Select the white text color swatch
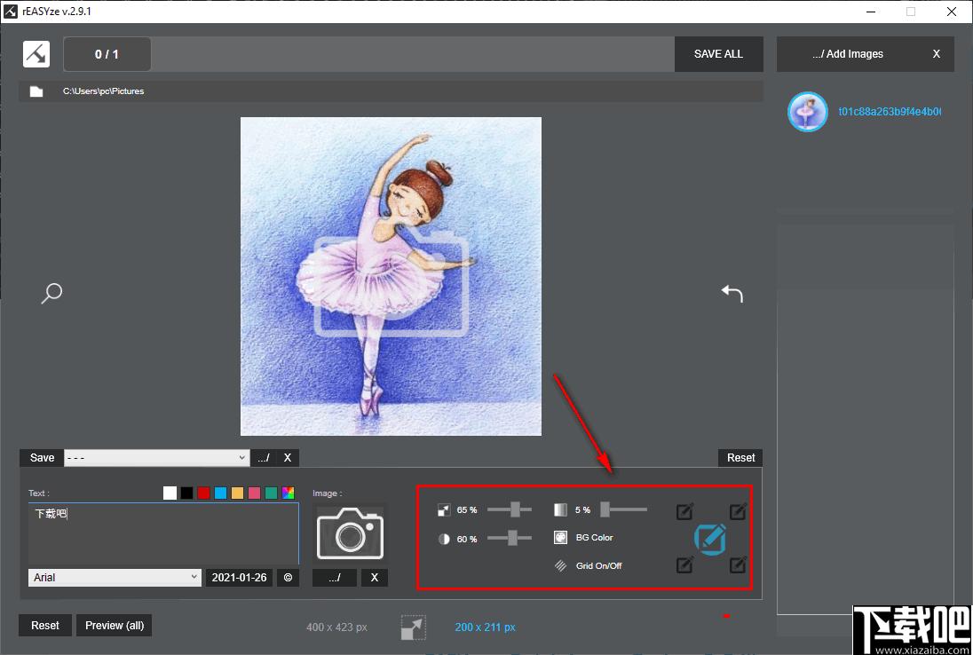Viewport: 973px width, 655px height. [170, 493]
